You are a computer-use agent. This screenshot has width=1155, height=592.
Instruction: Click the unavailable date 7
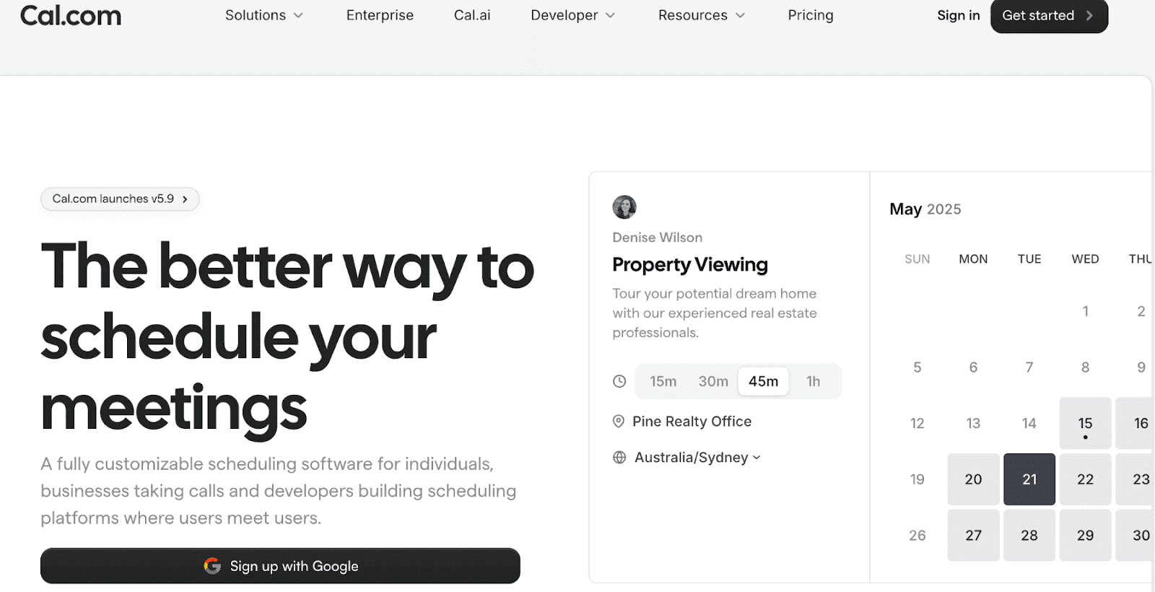[1029, 367]
